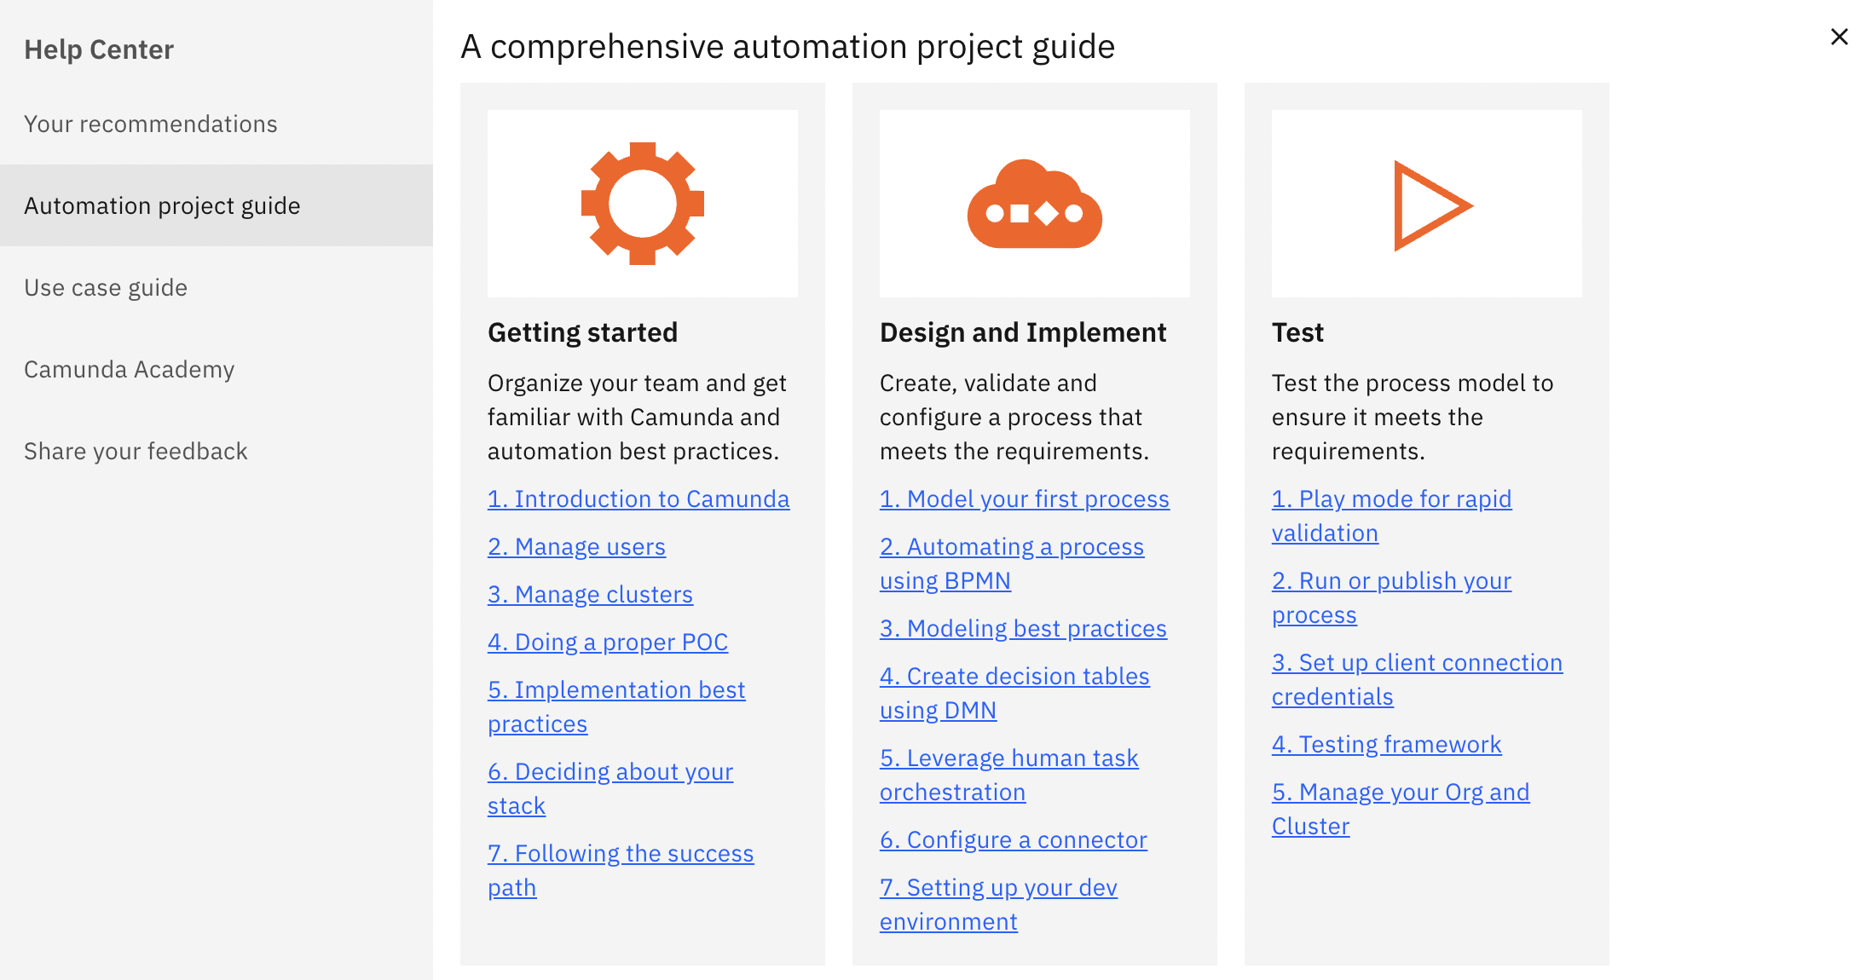Image resolution: width=1872 pixels, height=980 pixels.
Task: Click the gear icon above Getting started
Action: [642, 203]
